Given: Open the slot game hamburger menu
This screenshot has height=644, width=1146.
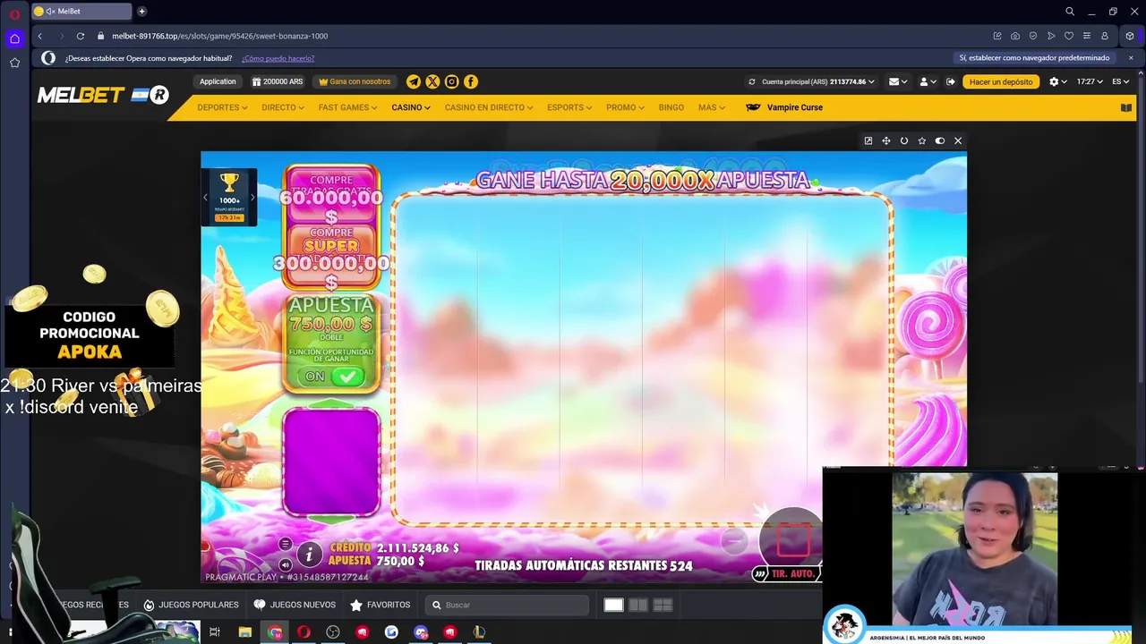Looking at the screenshot, I should 285,544.
